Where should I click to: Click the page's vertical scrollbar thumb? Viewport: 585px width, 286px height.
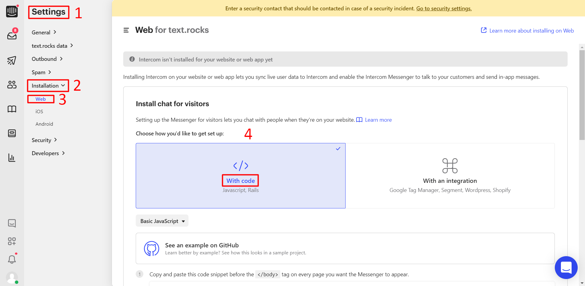coord(582,94)
